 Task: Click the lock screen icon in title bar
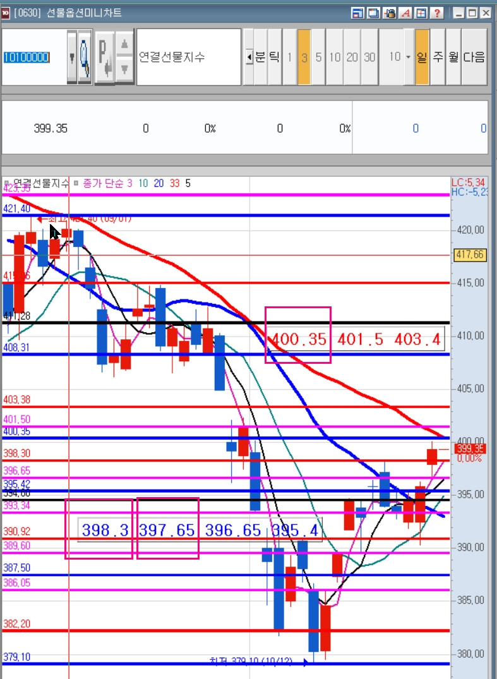pyautogui.click(x=390, y=13)
